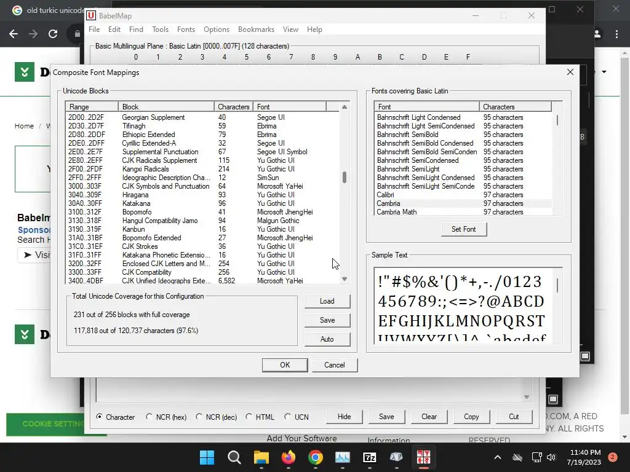The image size is (630, 472).
Task: Open BabelMap File menu
Action: click(x=94, y=29)
